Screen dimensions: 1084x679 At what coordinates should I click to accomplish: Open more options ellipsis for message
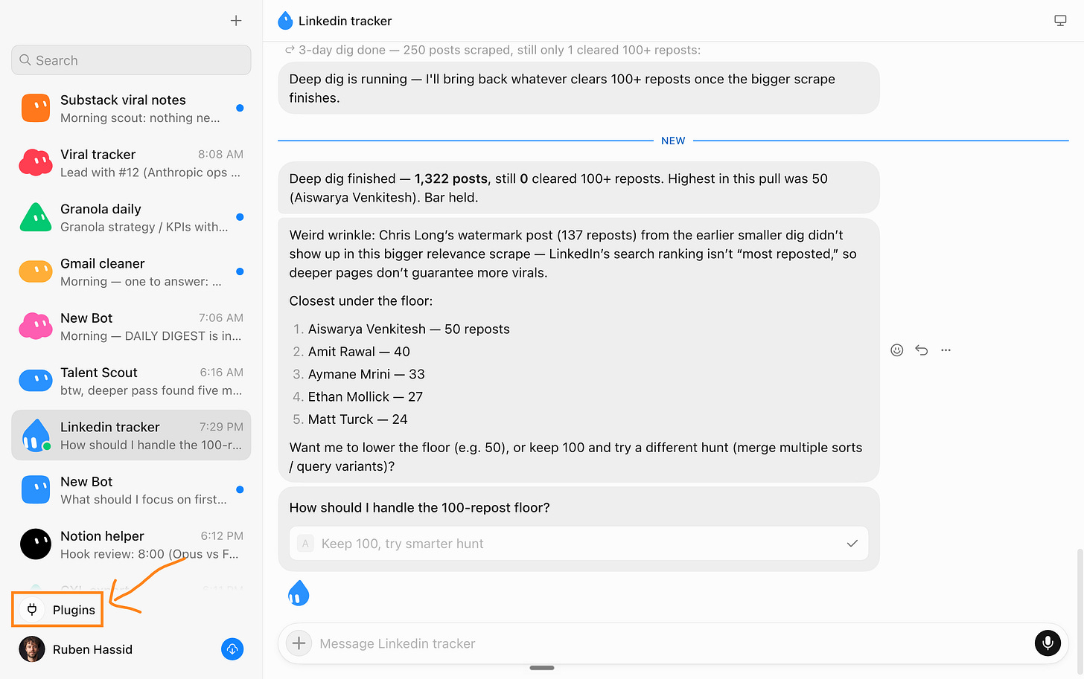click(x=946, y=350)
